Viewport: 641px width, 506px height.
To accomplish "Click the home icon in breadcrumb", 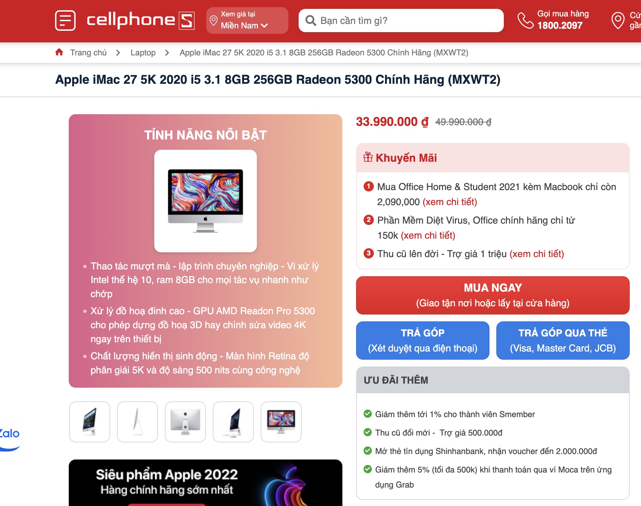I will click(59, 52).
